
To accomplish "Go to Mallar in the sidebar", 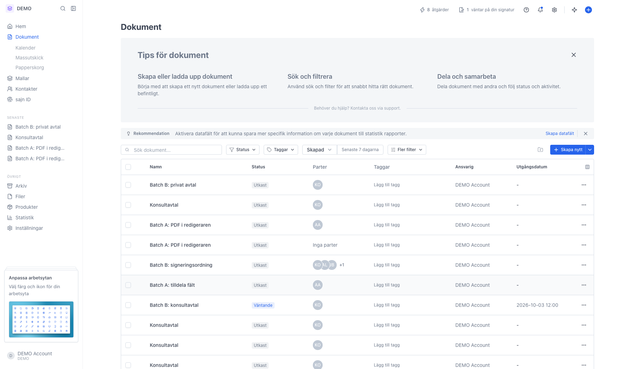I will (22, 78).
